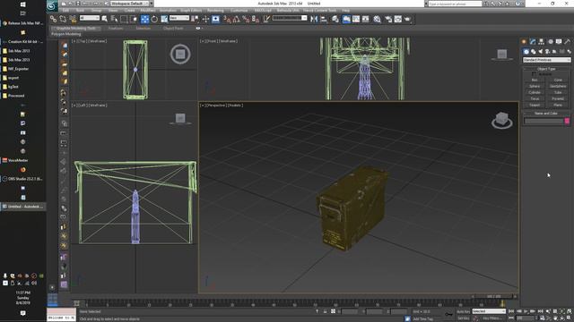Open the Perspective viewport [+] menu
574x322 pixels.
[202, 106]
